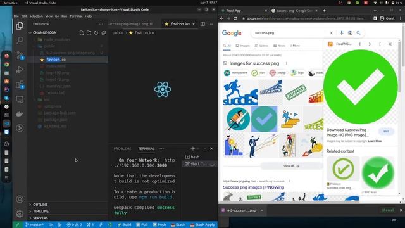
Task: Reload the Chrome page
Action: click(x=235, y=18)
